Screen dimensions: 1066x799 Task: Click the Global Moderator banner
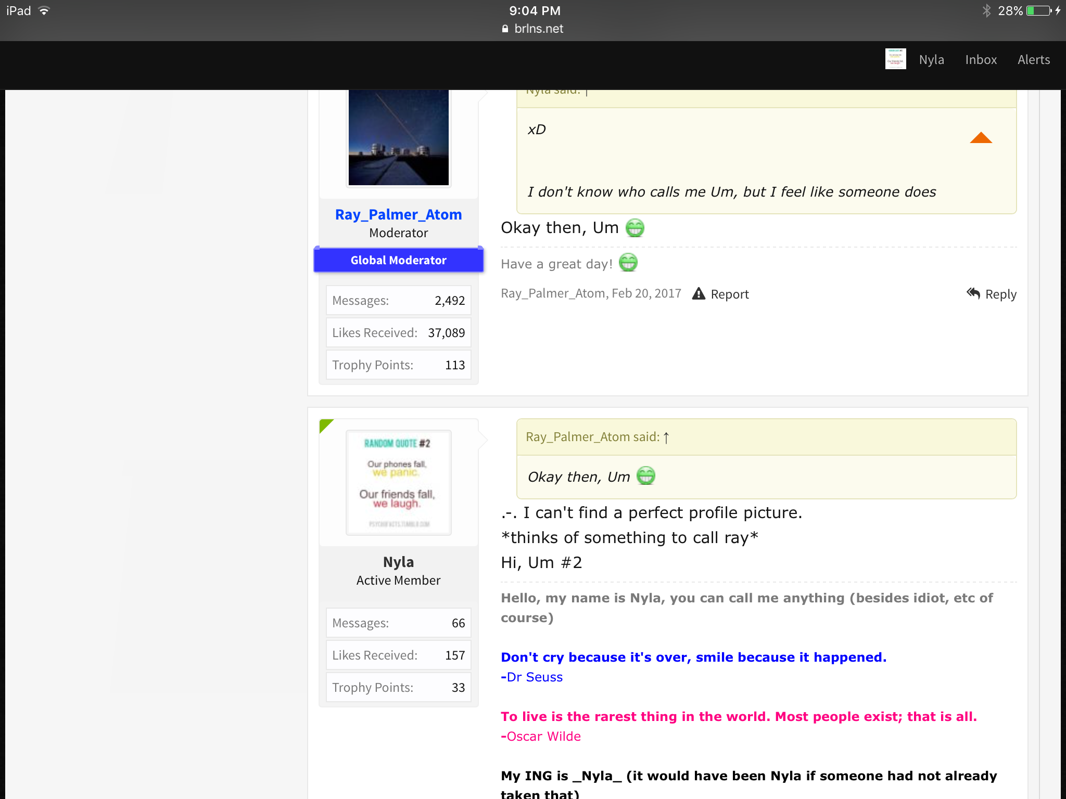398,260
